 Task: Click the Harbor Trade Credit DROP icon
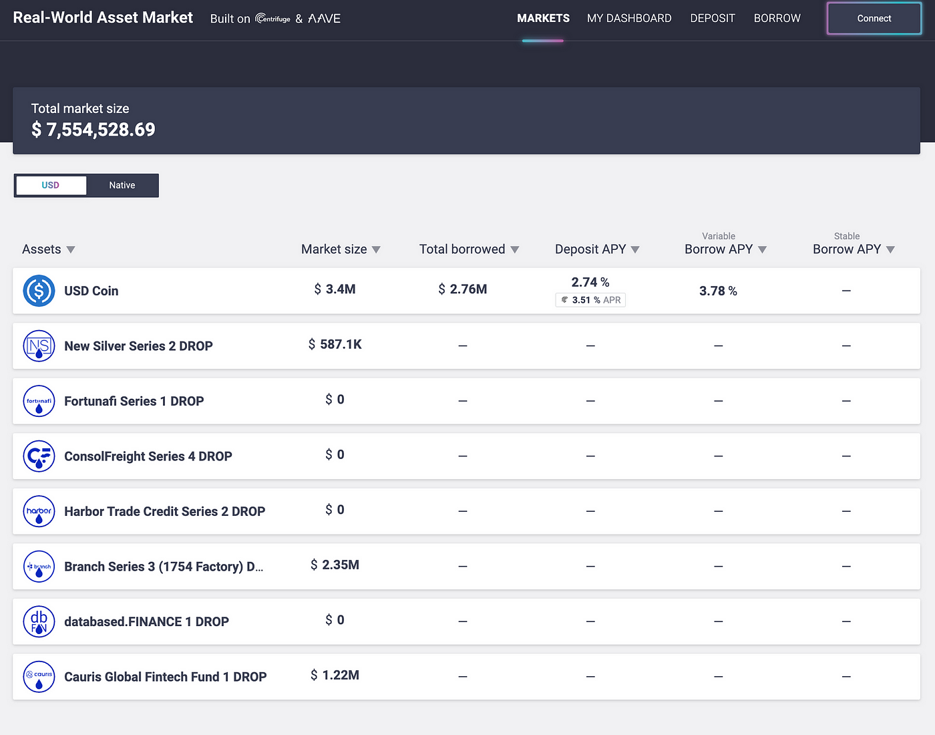(39, 511)
